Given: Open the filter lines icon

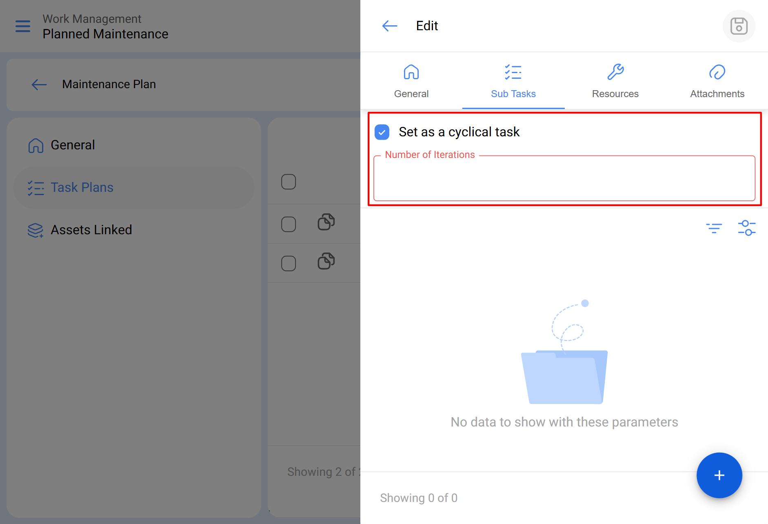Looking at the screenshot, I should tap(714, 228).
